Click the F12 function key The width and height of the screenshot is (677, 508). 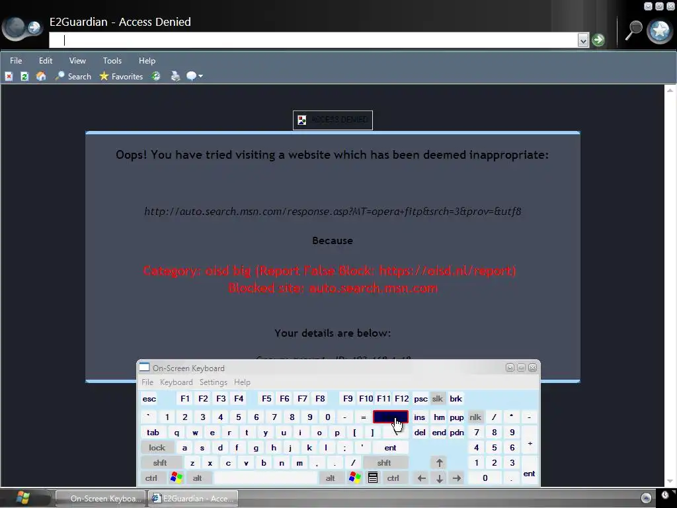click(x=401, y=399)
